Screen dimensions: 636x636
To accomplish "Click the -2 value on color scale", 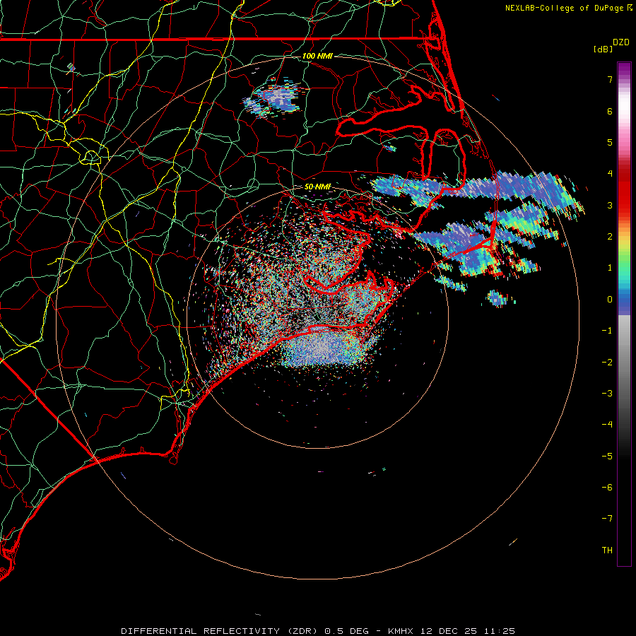I will 607,363.
